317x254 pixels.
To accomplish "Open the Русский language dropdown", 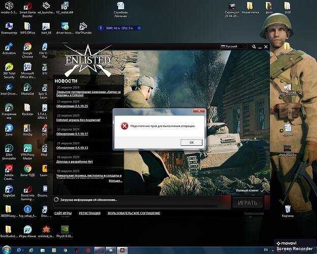I will (x=234, y=46).
